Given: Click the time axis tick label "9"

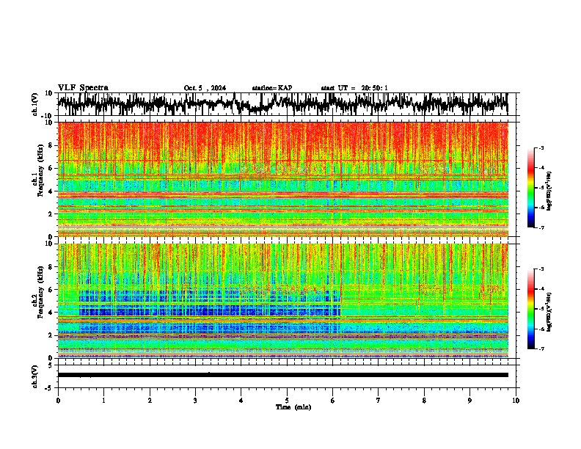Looking at the screenshot, I should tap(469, 401).
